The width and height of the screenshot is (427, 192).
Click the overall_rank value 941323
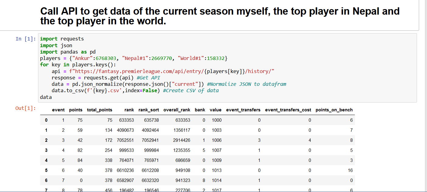pos(183,180)
